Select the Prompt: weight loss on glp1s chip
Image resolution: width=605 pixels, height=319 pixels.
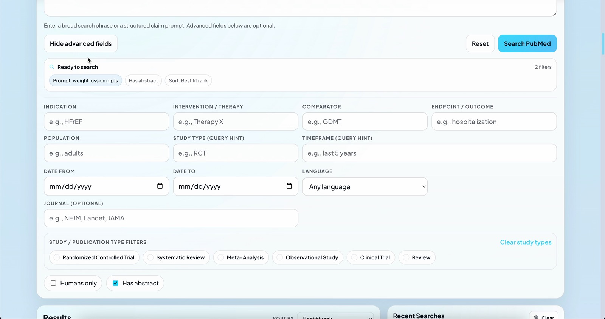[x=85, y=80]
